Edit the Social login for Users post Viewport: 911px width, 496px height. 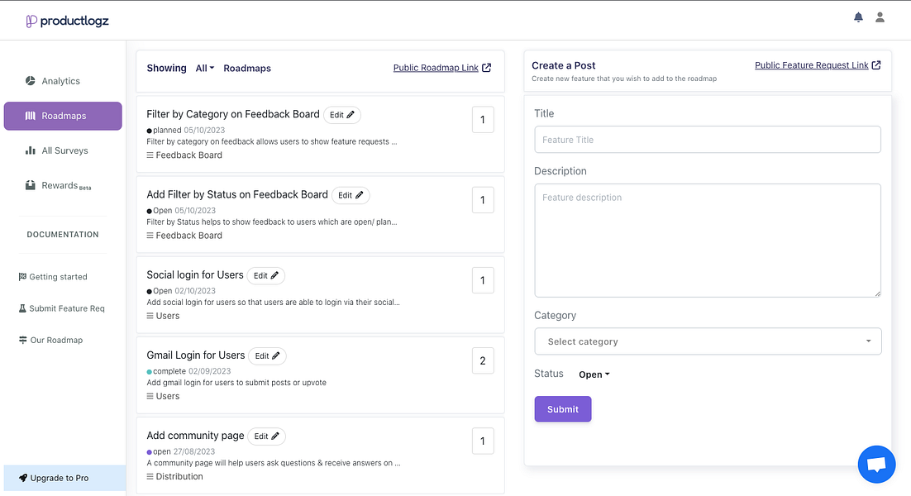pos(265,275)
